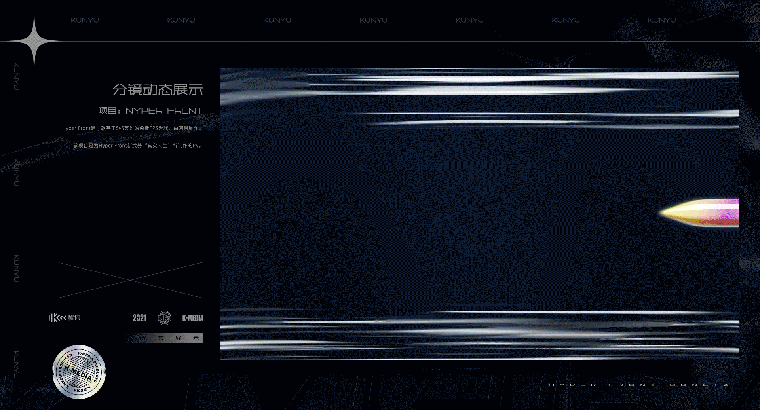Open the large motion storyboard preview frame
Image resolution: width=760 pixels, height=410 pixels.
point(479,214)
